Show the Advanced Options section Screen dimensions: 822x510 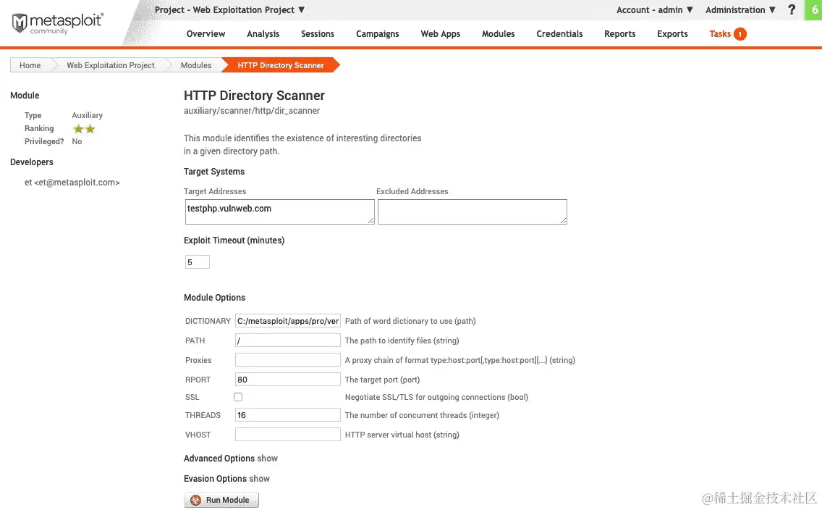(267, 459)
